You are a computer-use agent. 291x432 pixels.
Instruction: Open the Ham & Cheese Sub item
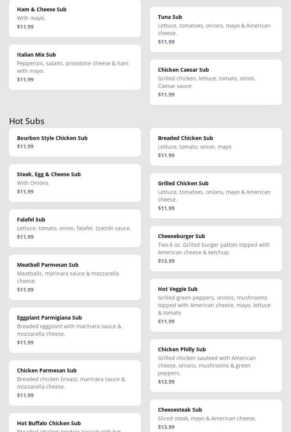[75, 18]
